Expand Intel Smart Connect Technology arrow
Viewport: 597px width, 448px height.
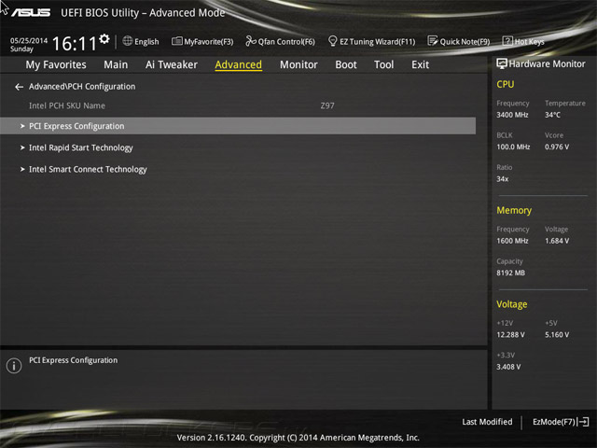click(22, 169)
